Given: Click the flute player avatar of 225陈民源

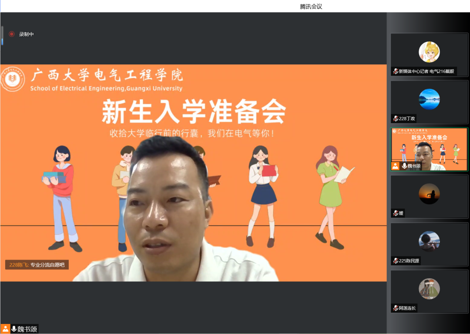Looking at the screenshot, I should point(429,241).
